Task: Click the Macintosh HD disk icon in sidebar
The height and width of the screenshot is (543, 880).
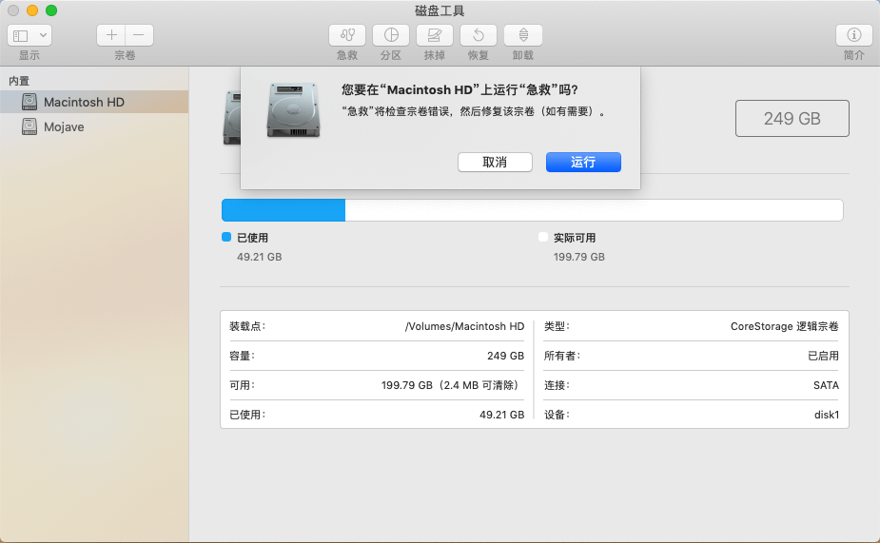Action: 29,102
